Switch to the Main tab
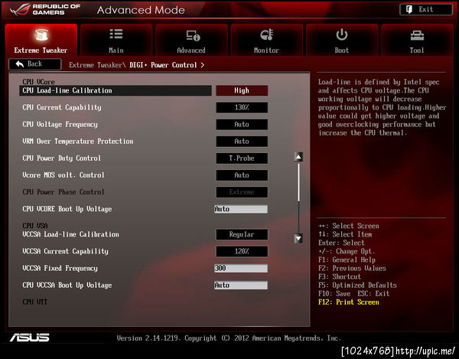459x359 pixels. (116, 40)
